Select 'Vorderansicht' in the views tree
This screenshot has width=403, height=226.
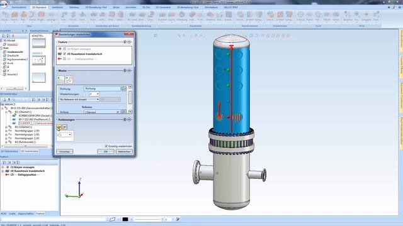[x=15, y=51]
